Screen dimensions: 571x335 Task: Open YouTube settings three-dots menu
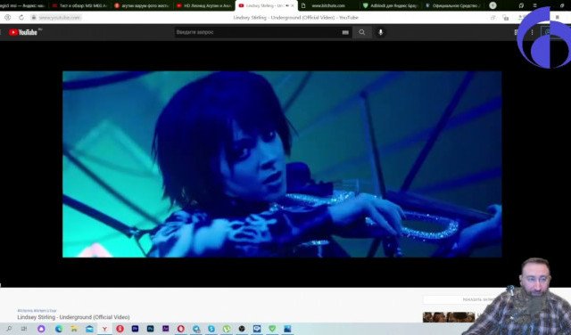click(532, 32)
